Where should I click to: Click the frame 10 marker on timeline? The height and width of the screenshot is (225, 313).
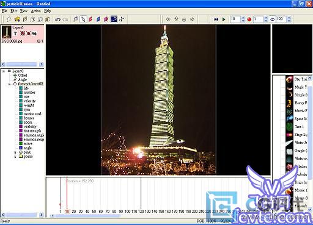click(x=67, y=212)
